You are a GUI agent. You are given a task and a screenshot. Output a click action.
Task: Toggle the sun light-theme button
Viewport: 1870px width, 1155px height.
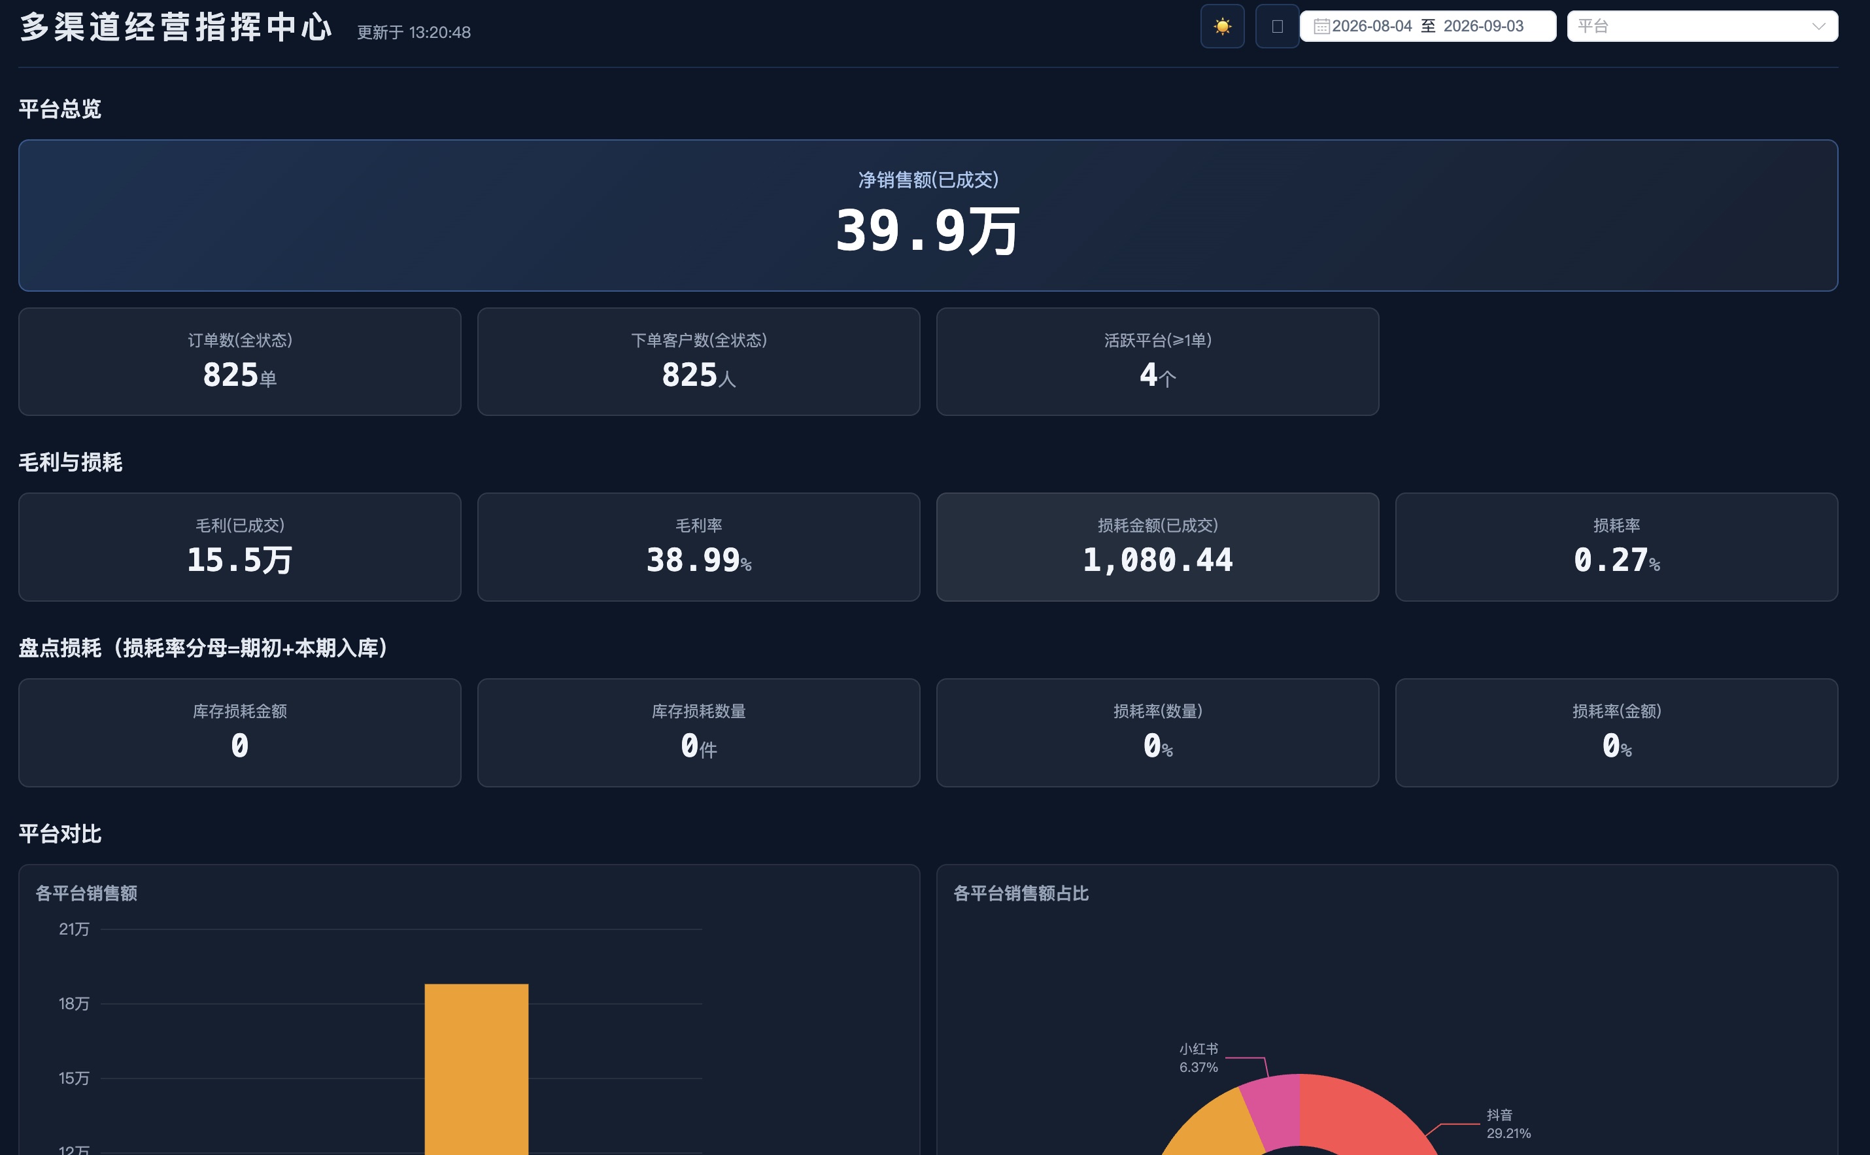click(x=1222, y=27)
